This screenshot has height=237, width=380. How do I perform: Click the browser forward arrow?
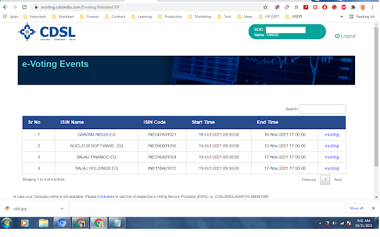click(x=15, y=7)
